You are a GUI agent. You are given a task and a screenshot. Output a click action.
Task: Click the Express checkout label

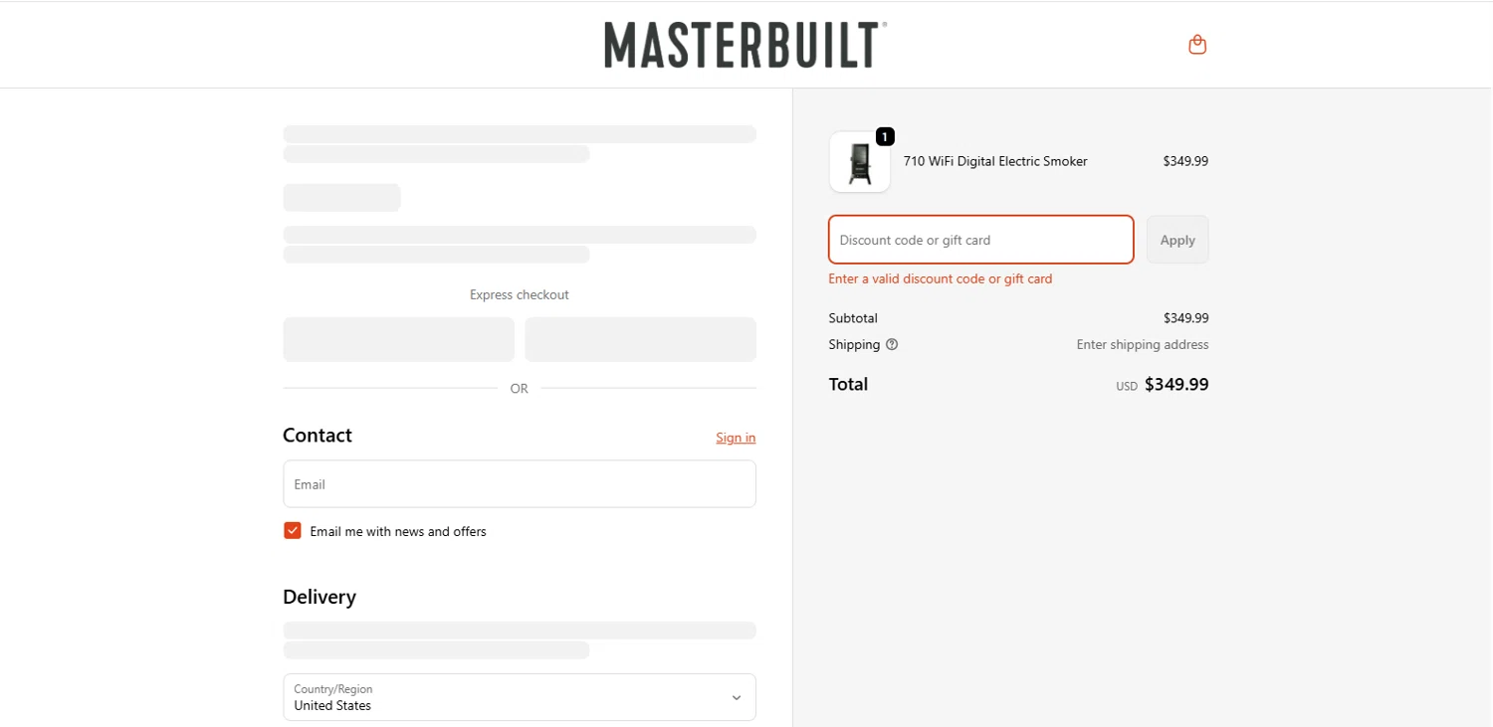pos(520,294)
